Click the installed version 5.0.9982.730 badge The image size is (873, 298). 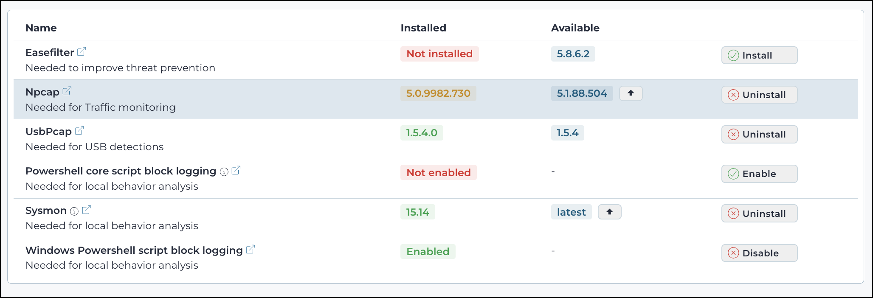point(438,93)
